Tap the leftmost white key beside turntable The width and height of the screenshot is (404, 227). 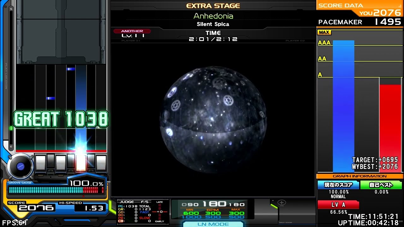coord(41,163)
